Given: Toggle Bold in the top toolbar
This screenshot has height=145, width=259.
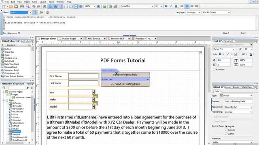Looking at the screenshot, I should (166, 6).
